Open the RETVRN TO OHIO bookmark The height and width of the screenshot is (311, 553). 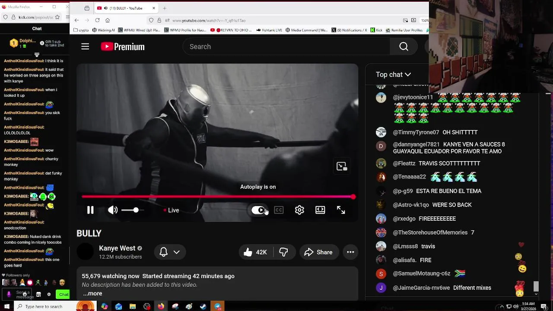coord(230,30)
